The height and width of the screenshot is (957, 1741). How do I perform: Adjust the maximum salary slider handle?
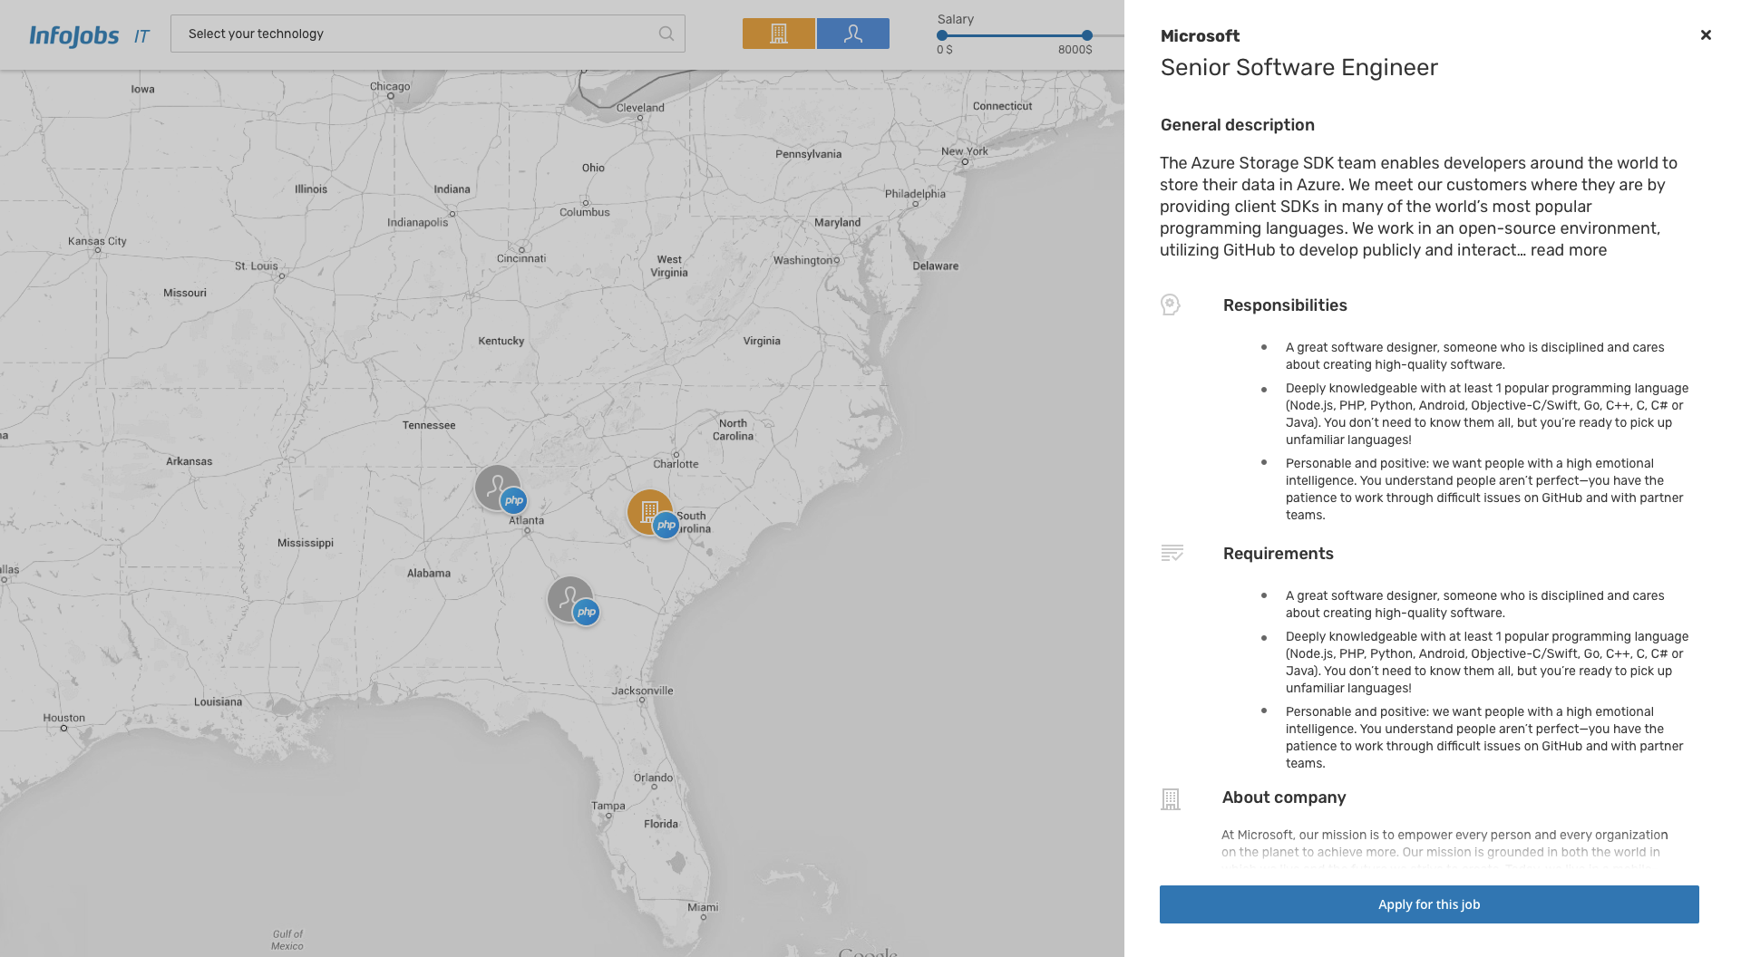click(x=1087, y=35)
